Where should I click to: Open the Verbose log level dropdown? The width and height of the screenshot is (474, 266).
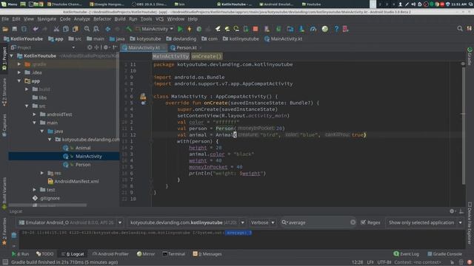pos(262,222)
